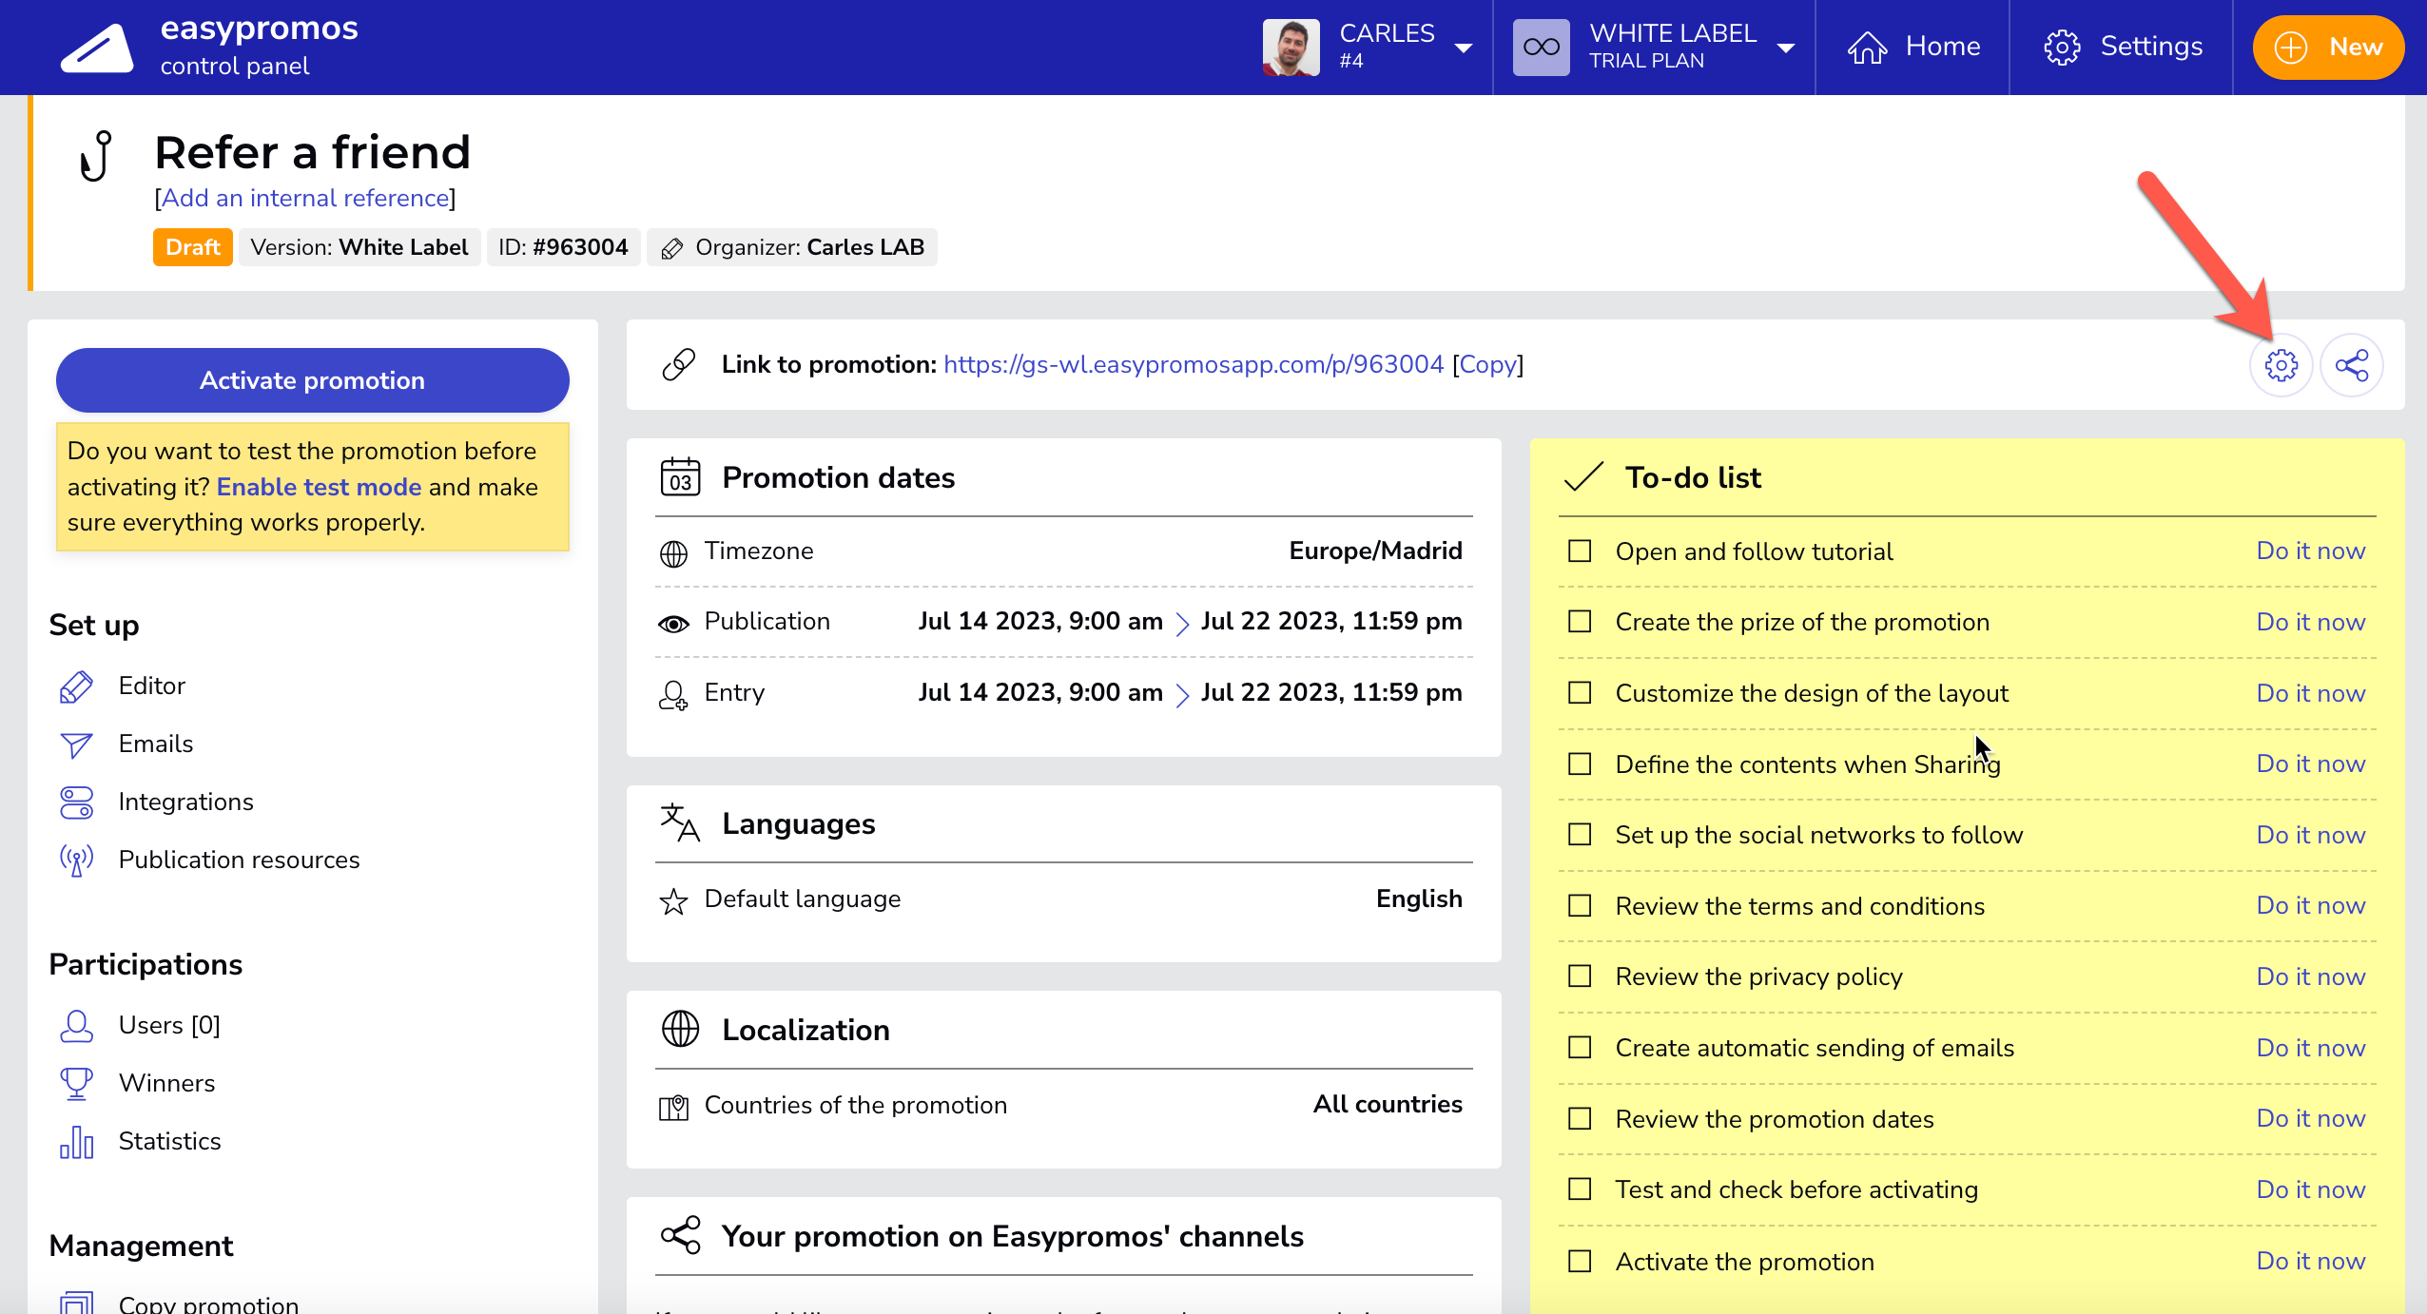Screen dimensions: 2427x1314
Task: Click Enable test mode link
Action: tap(319, 487)
